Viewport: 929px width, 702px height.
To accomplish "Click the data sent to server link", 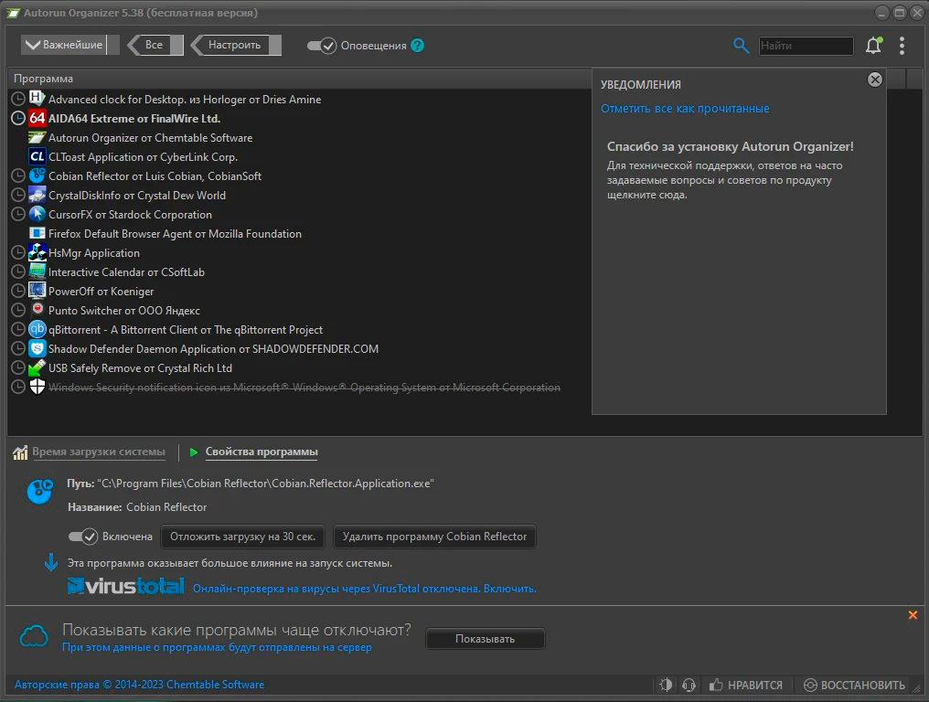I will pyautogui.click(x=217, y=647).
